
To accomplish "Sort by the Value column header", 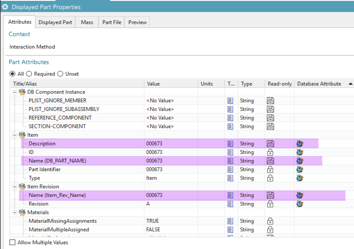I will (171, 84).
